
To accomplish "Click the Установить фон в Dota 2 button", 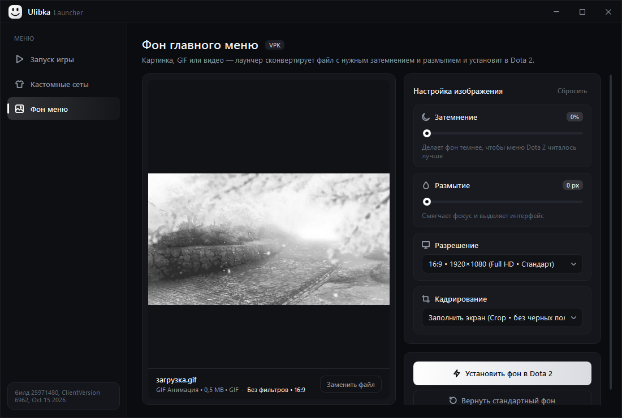I will pos(502,373).
